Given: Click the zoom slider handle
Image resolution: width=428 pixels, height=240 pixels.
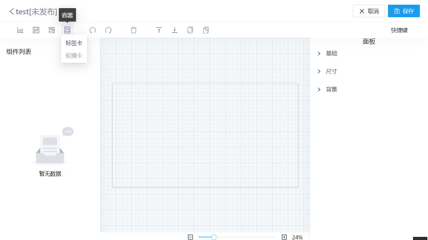Looking at the screenshot, I should (214, 237).
